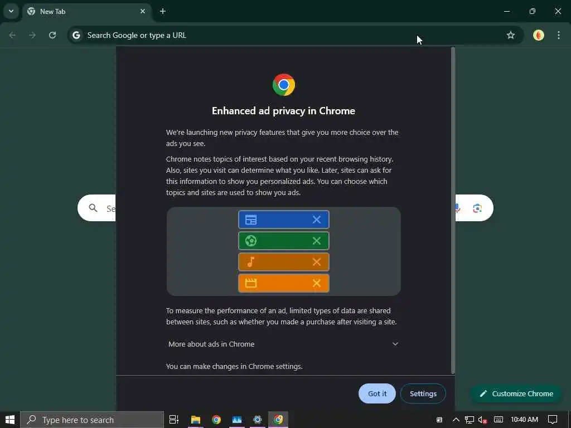Click the Enhanced ad privacy in Chrome heading
This screenshot has height=428, width=571.
click(x=283, y=111)
